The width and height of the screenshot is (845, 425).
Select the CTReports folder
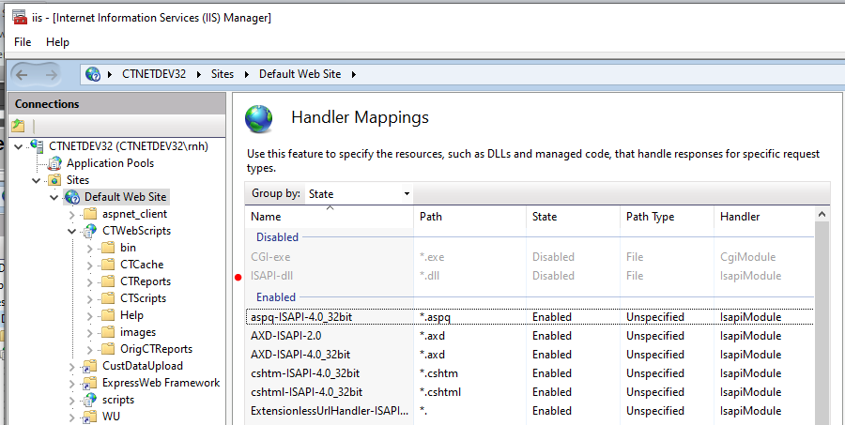[145, 281]
